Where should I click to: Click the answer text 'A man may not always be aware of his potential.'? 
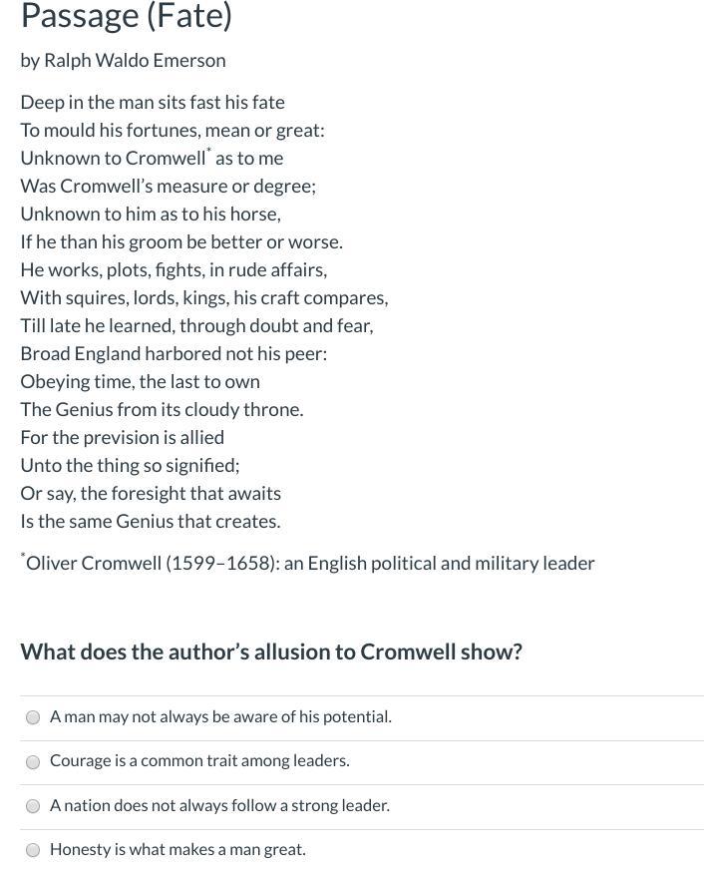[220, 716]
